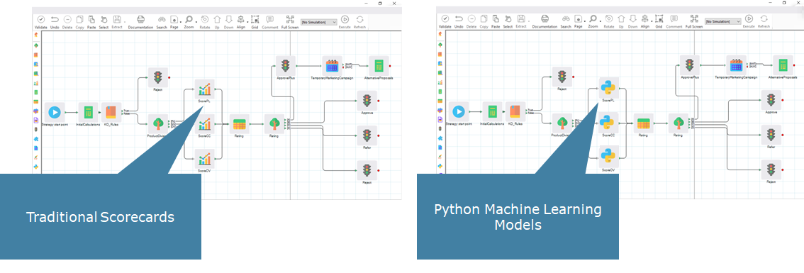Toggle the Grid in the right window
Viewport: 804px width, 273px height.
(659, 21)
